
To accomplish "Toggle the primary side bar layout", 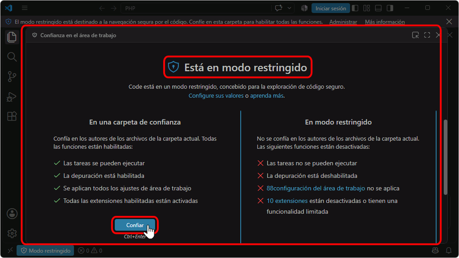I will 355,8.
